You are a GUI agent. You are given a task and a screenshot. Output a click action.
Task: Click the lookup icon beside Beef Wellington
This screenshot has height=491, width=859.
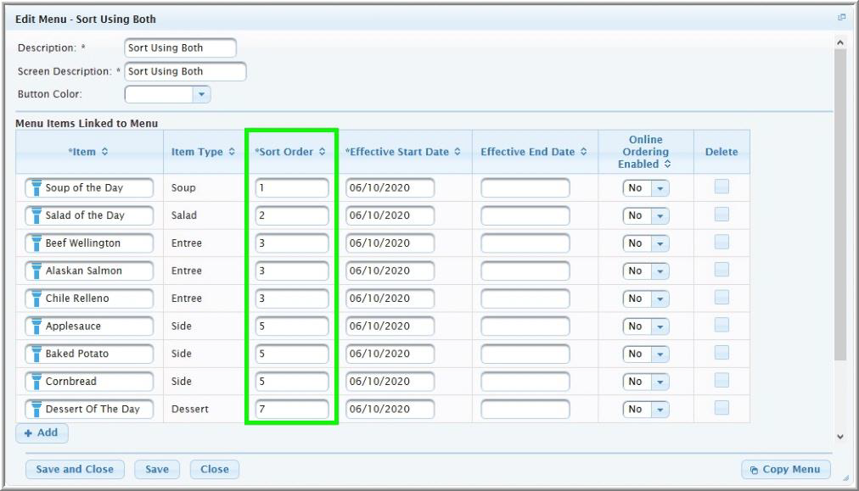(x=36, y=243)
